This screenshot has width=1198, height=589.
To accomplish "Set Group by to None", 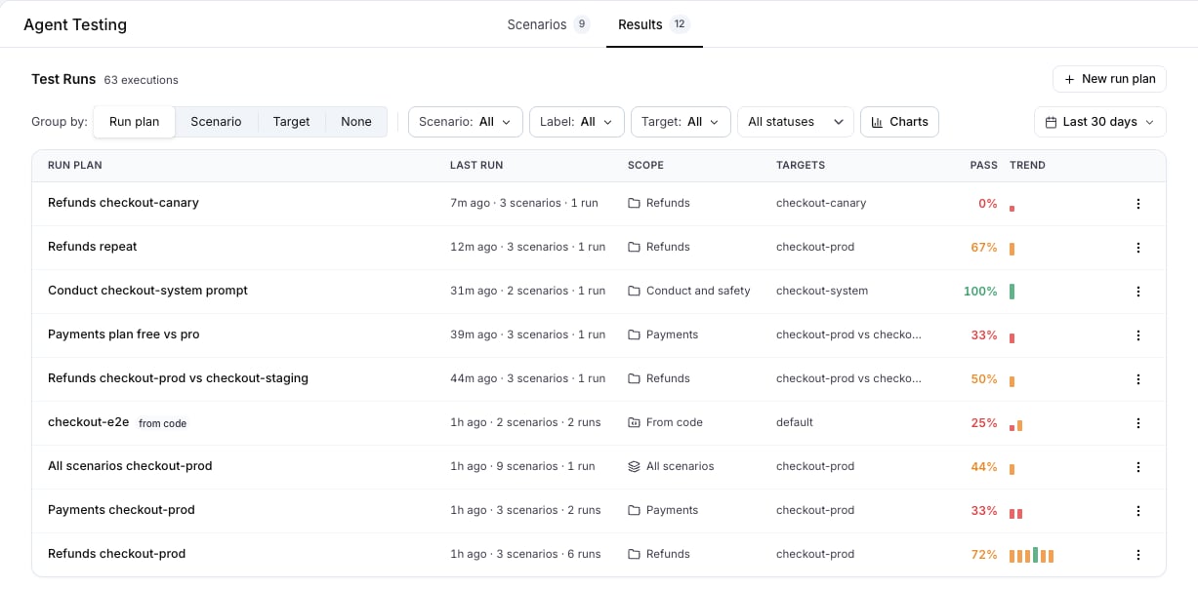I will (x=356, y=122).
